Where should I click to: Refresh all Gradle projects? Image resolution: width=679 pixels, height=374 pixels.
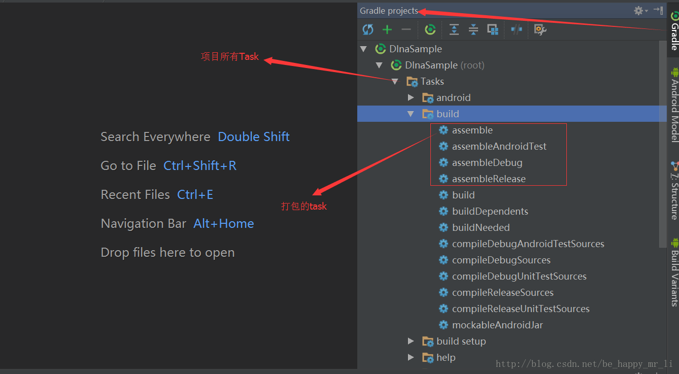pos(368,30)
